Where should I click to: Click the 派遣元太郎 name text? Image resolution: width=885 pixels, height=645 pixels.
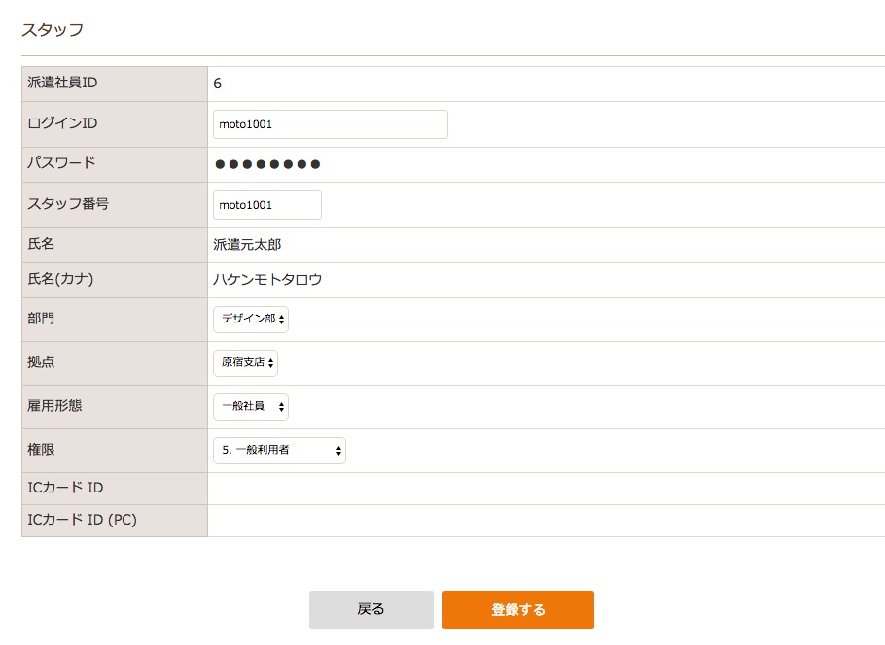247,244
